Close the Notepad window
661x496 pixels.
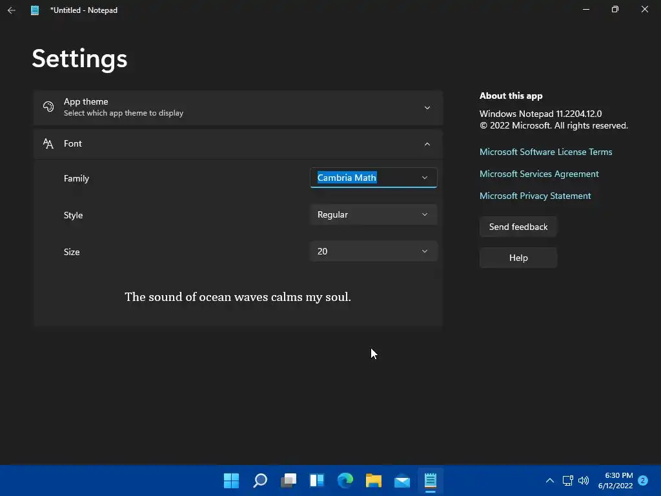[645, 9]
